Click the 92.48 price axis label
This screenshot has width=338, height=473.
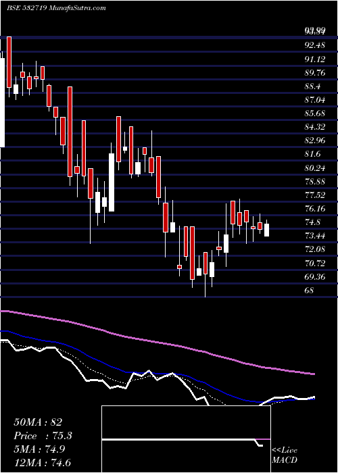pyautogui.click(x=316, y=45)
